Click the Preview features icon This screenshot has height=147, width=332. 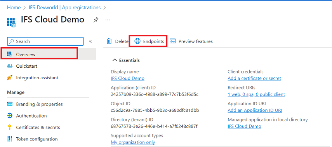[x=173, y=41]
